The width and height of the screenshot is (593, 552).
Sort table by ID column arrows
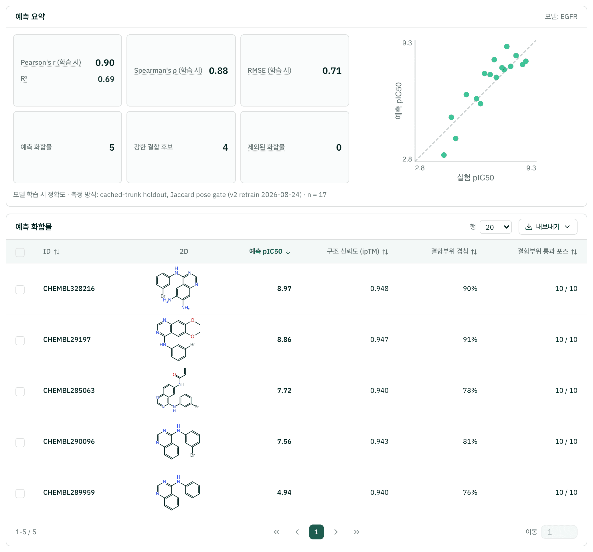point(57,252)
